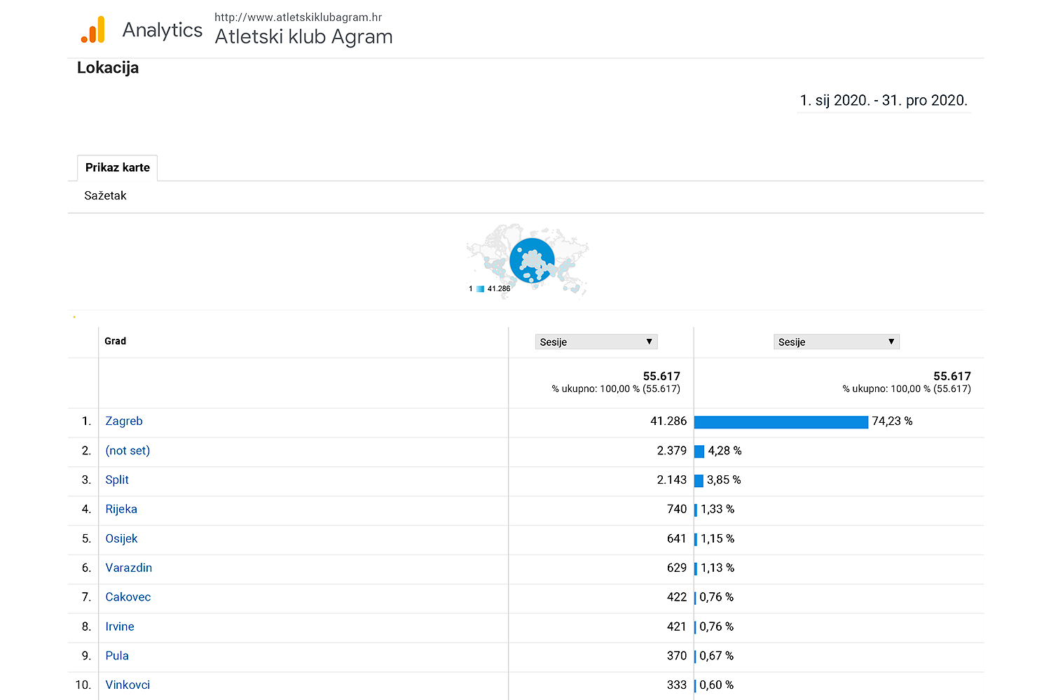The width and height of the screenshot is (1051, 700).
Task: Switch to the Prikaz karte tab
Action: [x=117, y=168]
